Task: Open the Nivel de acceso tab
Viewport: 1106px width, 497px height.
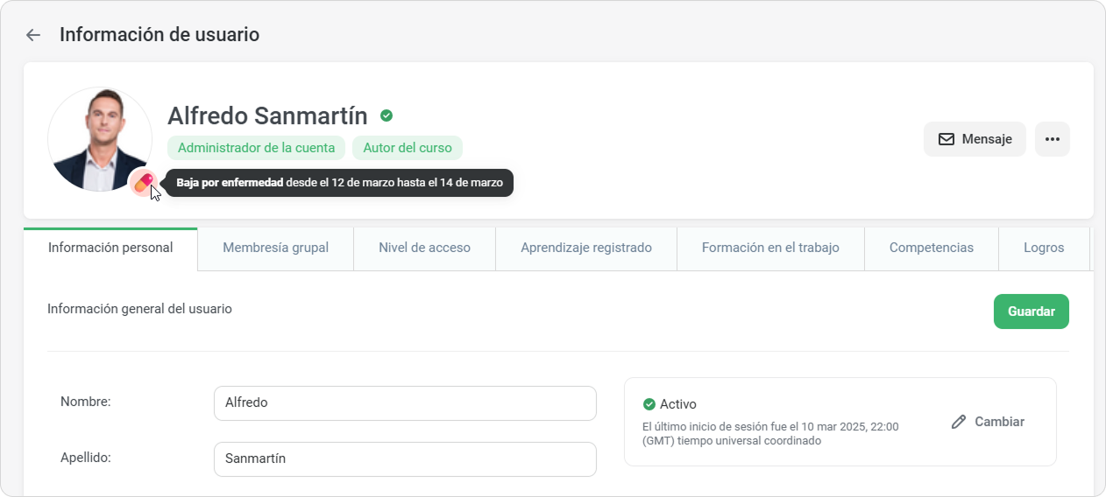Action: [x=424, y=248]
